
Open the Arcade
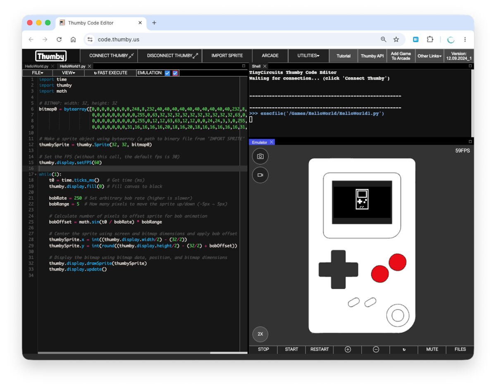click(x=270, y=56)
